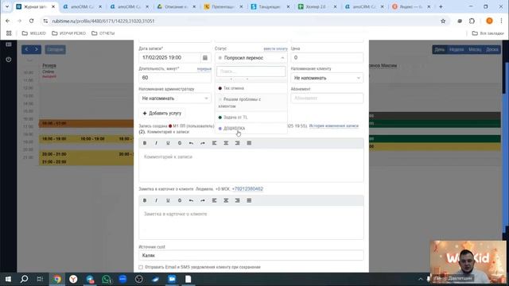The height and width of the screenshot is (286, 509).
Task: Go to previous period in calendar
Action: (26, 49)
